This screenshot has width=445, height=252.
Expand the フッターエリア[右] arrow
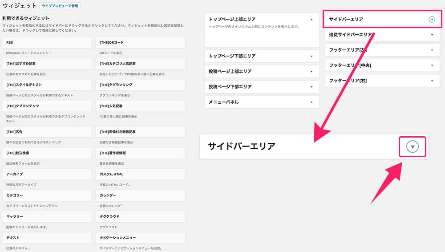pos(432,81)
